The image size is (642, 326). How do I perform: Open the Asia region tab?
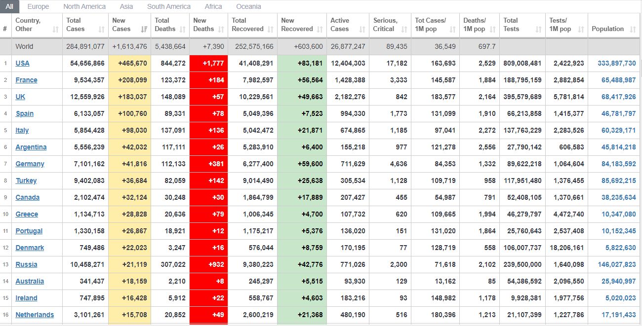coord(126,6)
